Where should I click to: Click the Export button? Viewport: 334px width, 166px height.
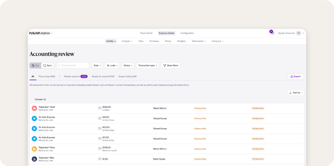coord(295,77)
